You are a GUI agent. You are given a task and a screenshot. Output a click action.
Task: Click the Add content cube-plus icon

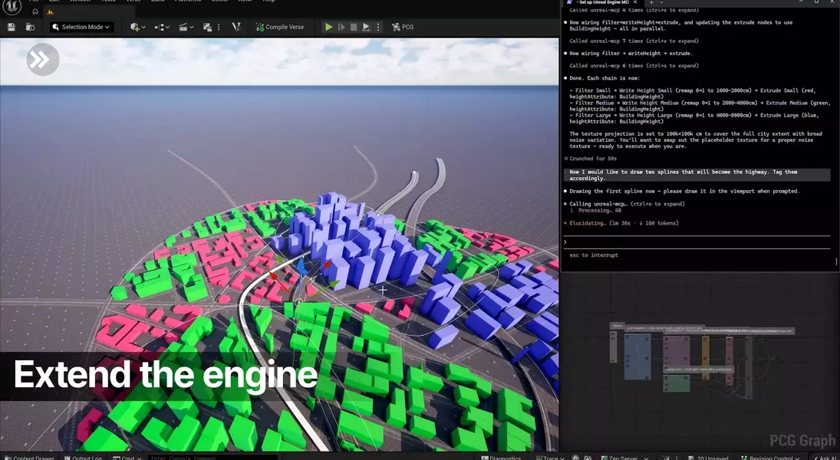point(134,27)
